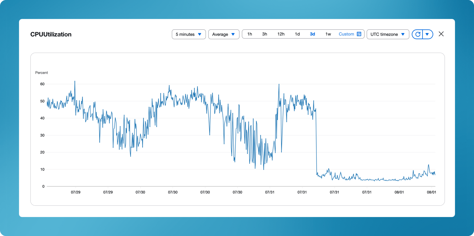Select the 1d time range

[x=297, y=34]
